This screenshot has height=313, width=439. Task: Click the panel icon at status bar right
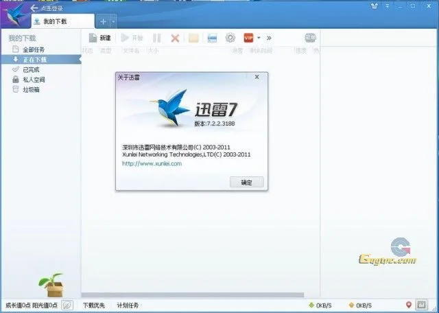tap(422, 305)
